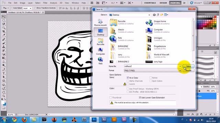Screen dimensions: 220x123
Task: Toggle the ICC Profile checkbox
Action: [x=128, y=92]
